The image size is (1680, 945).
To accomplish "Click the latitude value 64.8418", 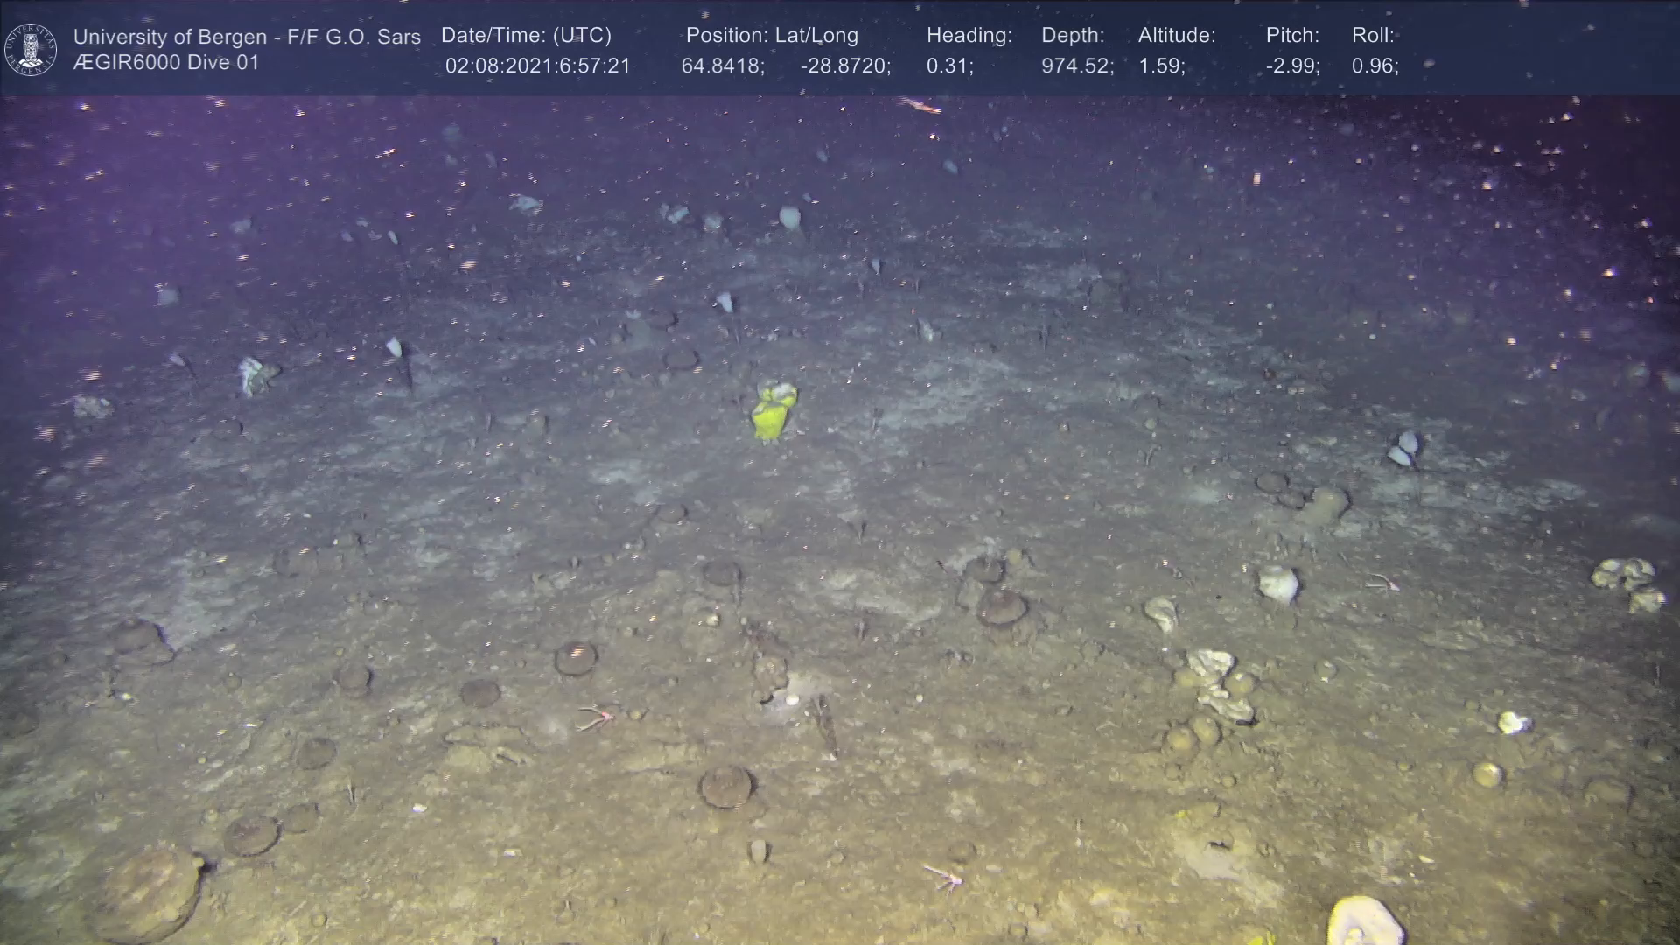I will [722, 66].
